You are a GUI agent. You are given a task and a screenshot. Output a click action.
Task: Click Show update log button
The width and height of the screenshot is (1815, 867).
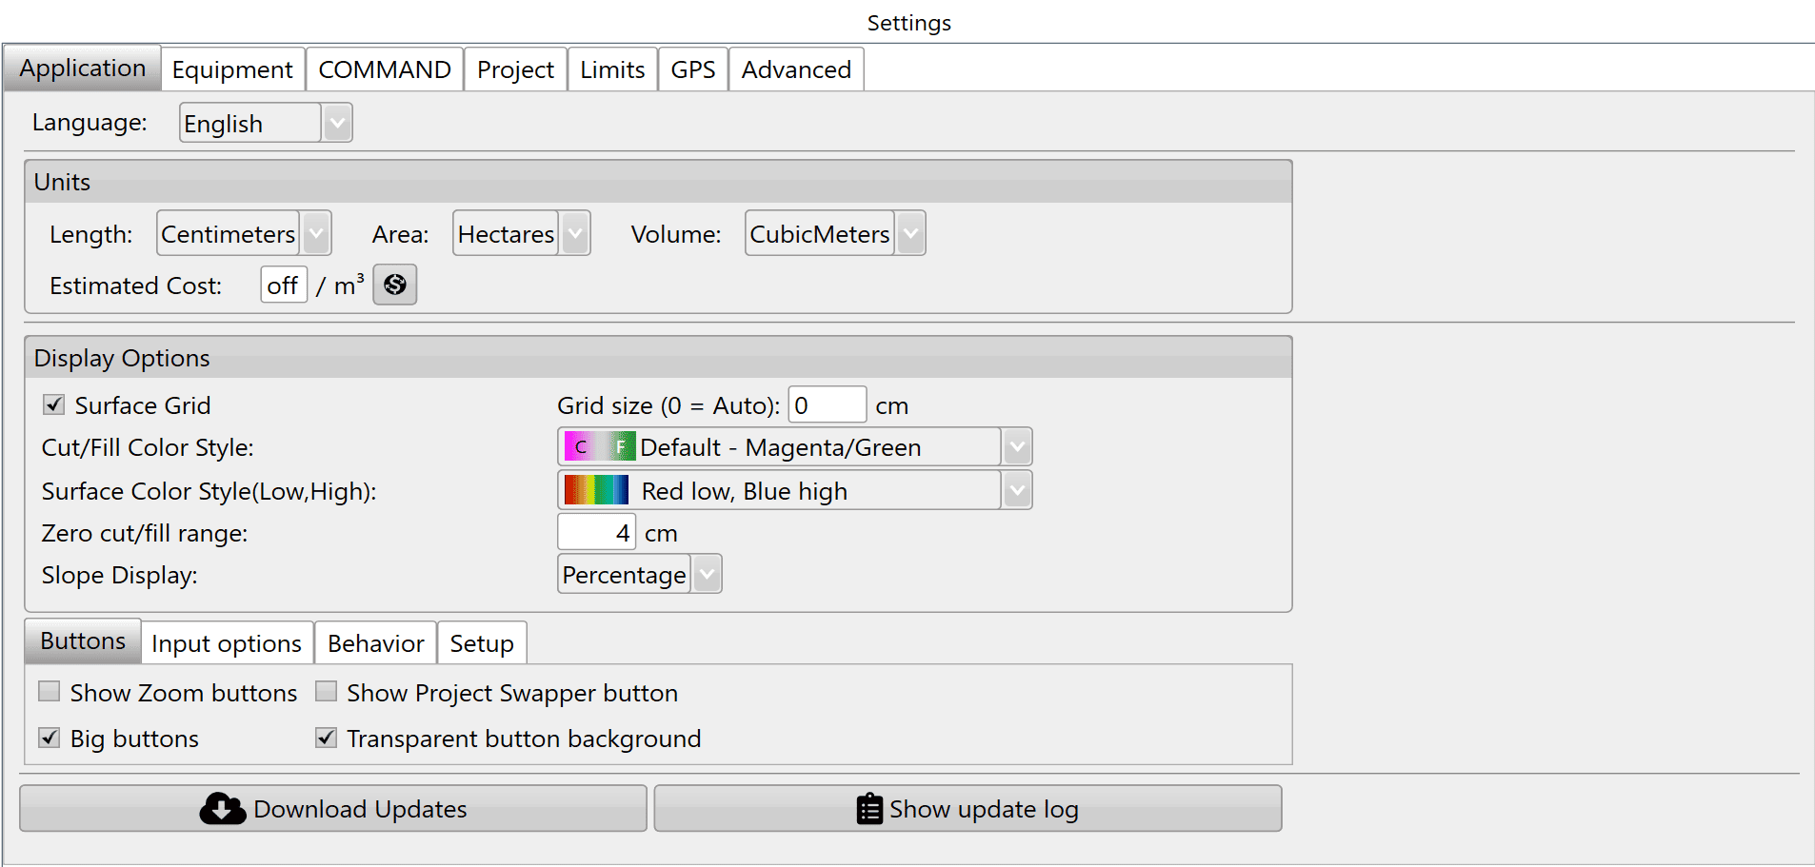[967, 808]
